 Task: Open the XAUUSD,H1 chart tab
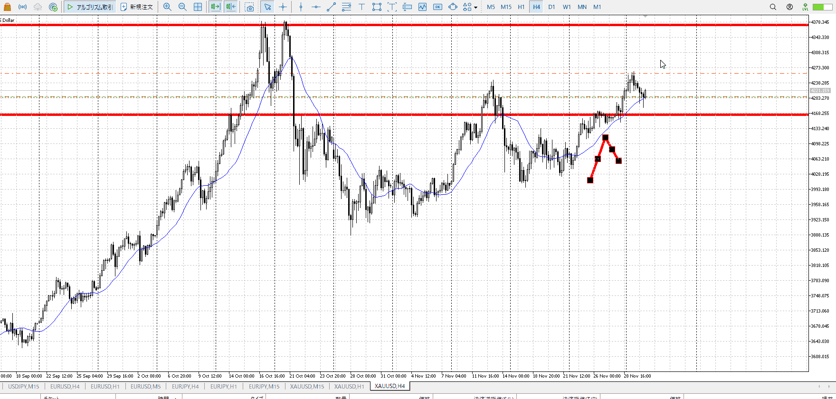coord(349,386)
